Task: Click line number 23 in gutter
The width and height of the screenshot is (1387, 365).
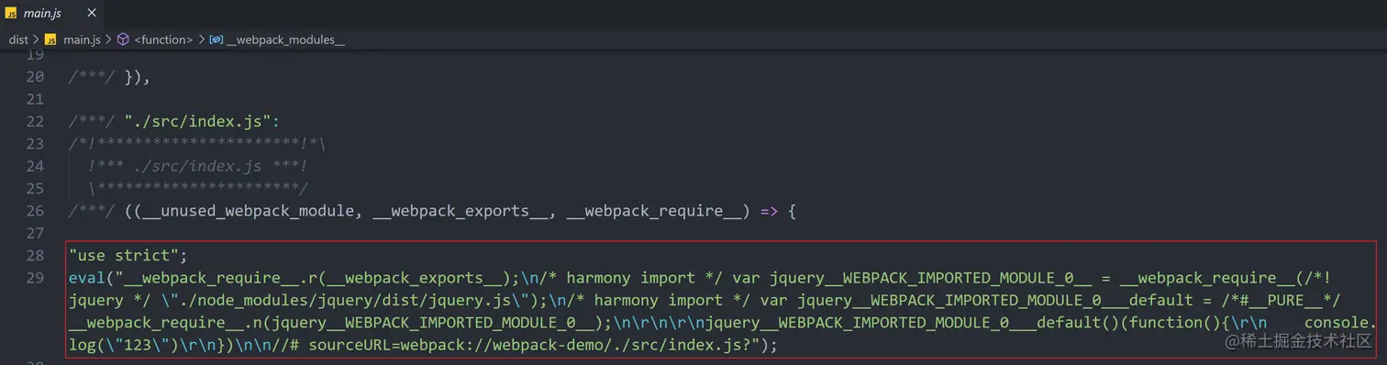Action: 35,144
